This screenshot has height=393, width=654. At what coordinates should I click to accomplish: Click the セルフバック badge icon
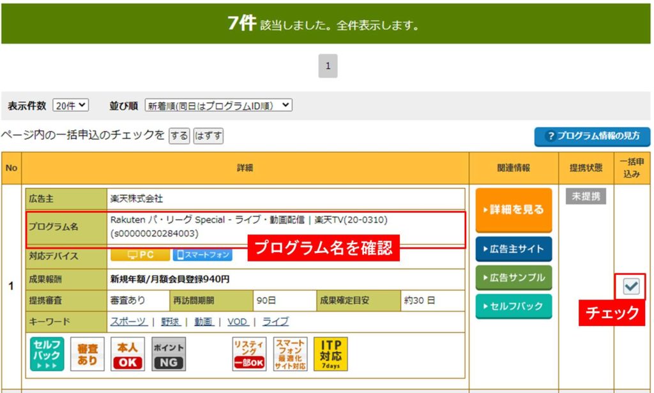(x=47, y=354)
